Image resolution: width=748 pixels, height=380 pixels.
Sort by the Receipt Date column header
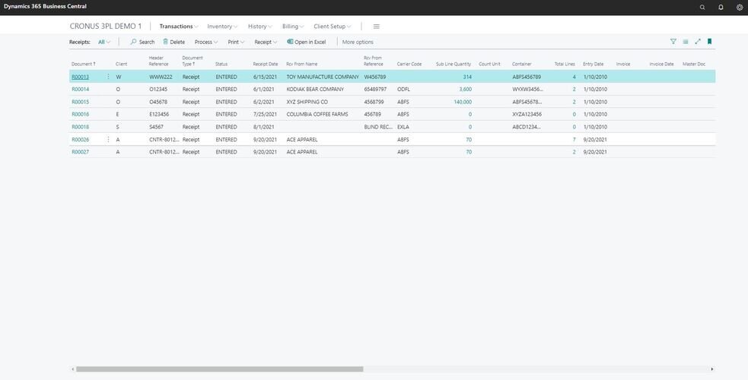tap(266, 64)
